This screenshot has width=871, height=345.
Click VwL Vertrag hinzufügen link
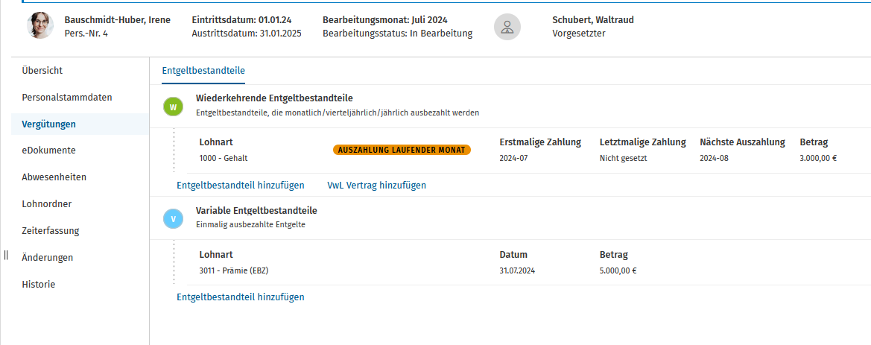point(376,185)
